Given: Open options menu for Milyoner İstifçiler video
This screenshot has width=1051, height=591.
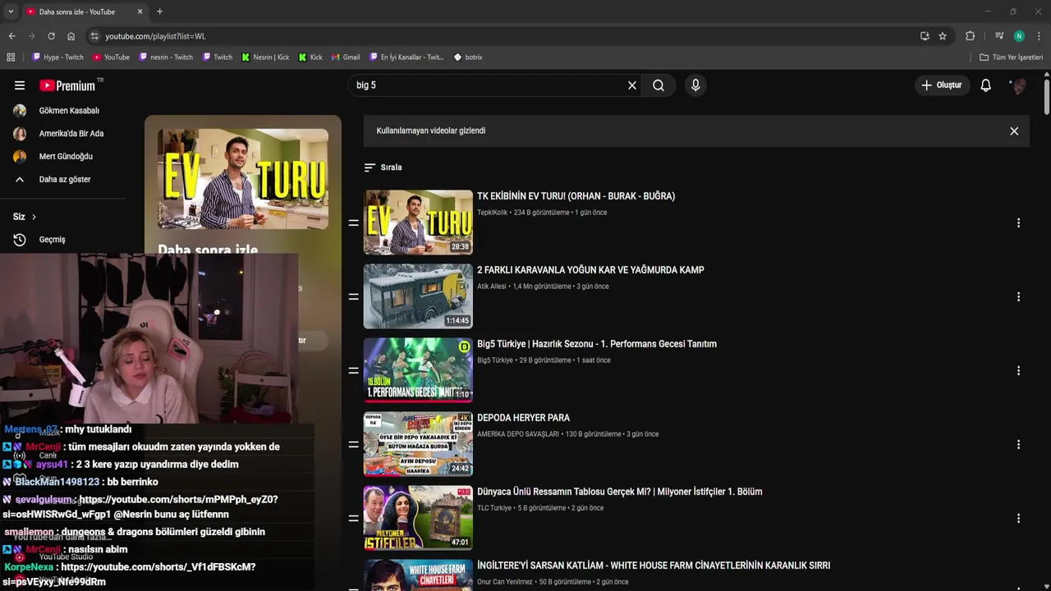Looking at the screenshot, I should tap(1018, 519).
